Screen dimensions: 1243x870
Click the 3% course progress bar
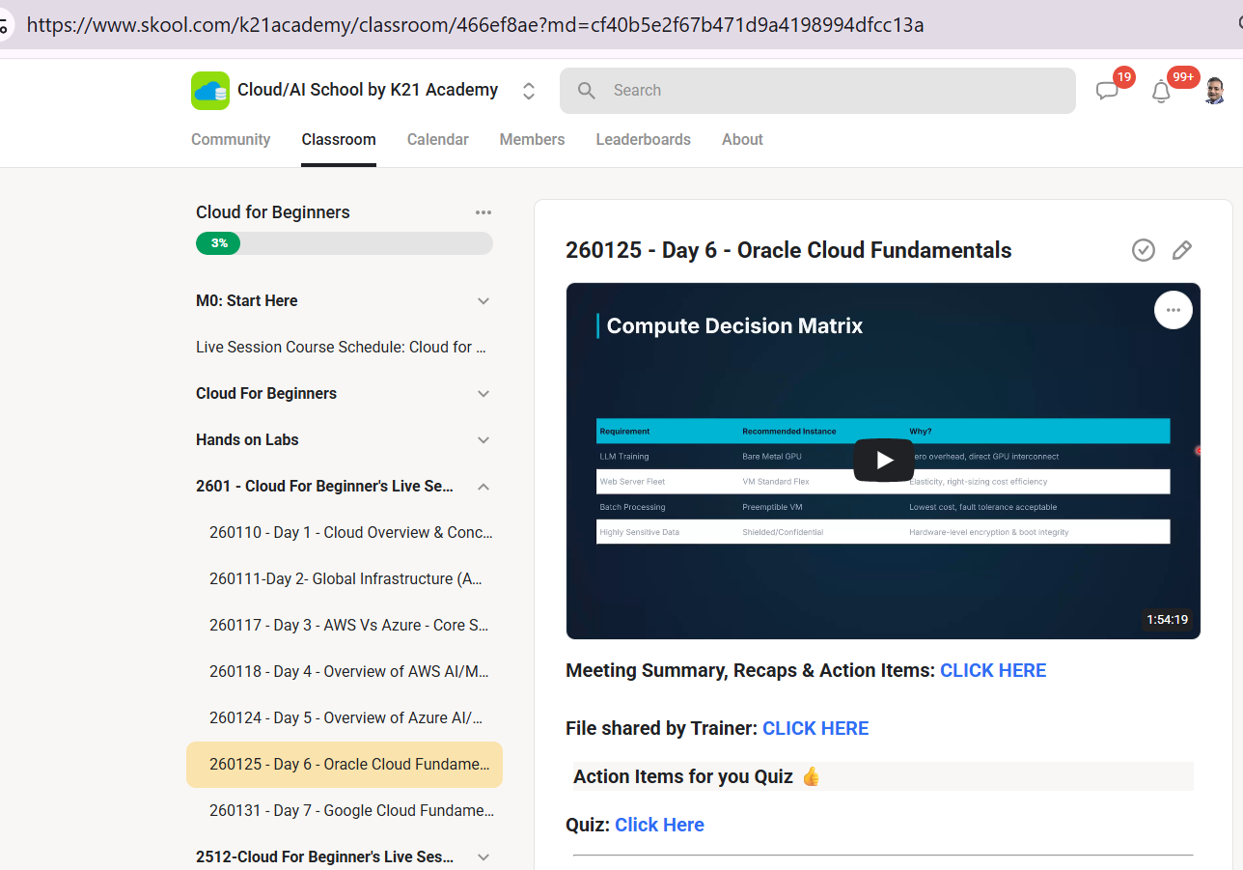click(345, 243)
